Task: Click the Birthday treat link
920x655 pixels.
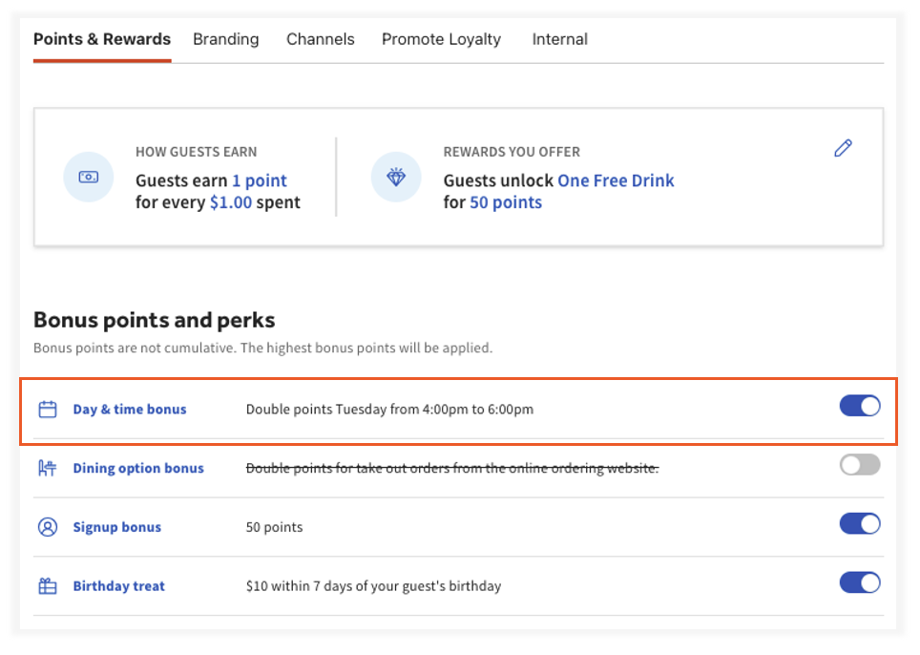Action: click(x=119, y=586)
